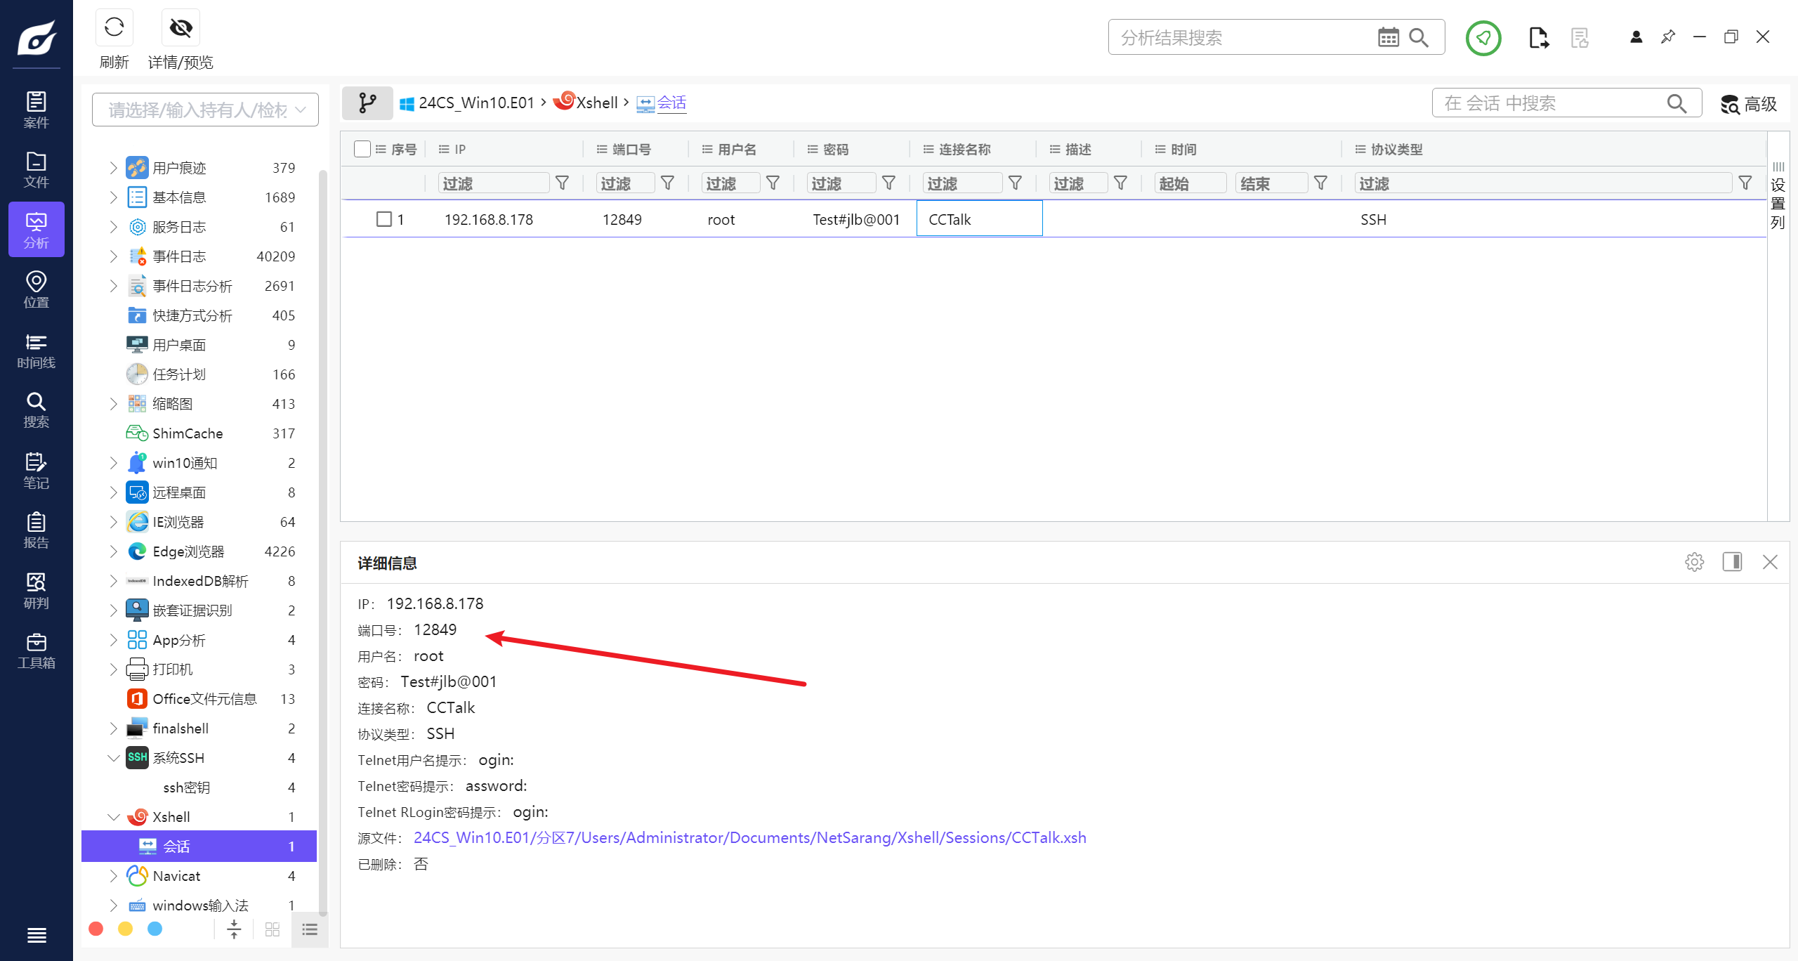This screenshot has height=961, width=1798.
Task: Click the gear icon in details panel
Action: pos(1694,562)
